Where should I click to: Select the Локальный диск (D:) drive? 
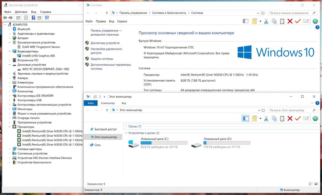click(x=221, y=143)
